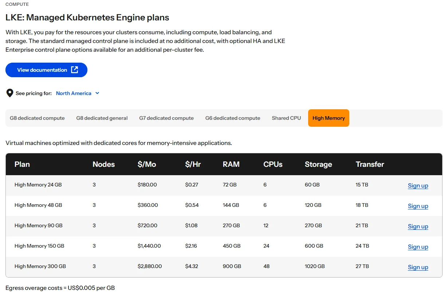Viewport: 448px width, 295px height.
Task: Click the 21 TB transfer value
Action: 362,225
